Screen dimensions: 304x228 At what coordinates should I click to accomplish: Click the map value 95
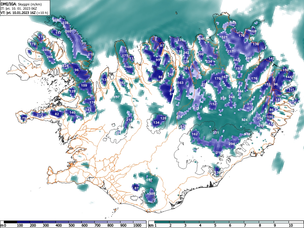pyautogui.click(x=158, y=60)
